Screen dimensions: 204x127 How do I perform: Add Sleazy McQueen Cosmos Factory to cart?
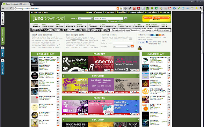[x=169, y=102]
